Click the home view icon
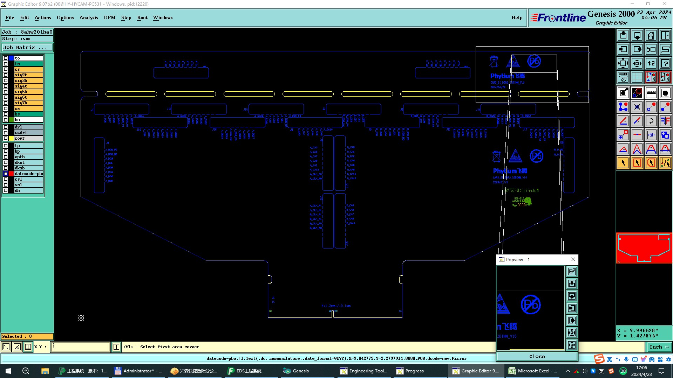 click(651, 35)
